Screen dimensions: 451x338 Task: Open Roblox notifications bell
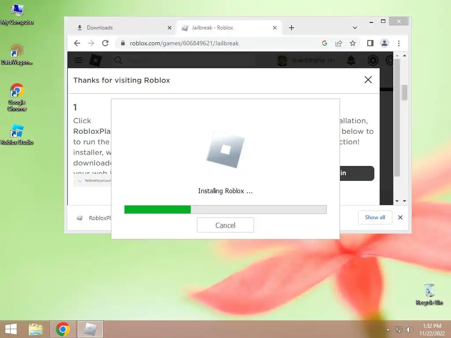[x=351, y=60]
